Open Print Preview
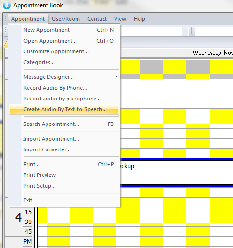 [x=64, y=175]
